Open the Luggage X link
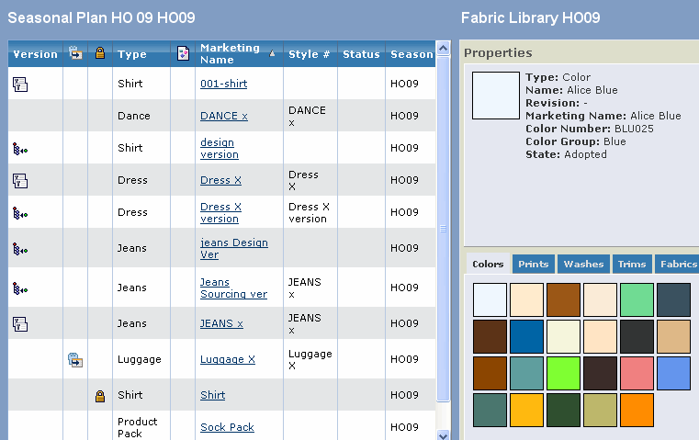Screen dimensions: 699x440 point(228,359)
